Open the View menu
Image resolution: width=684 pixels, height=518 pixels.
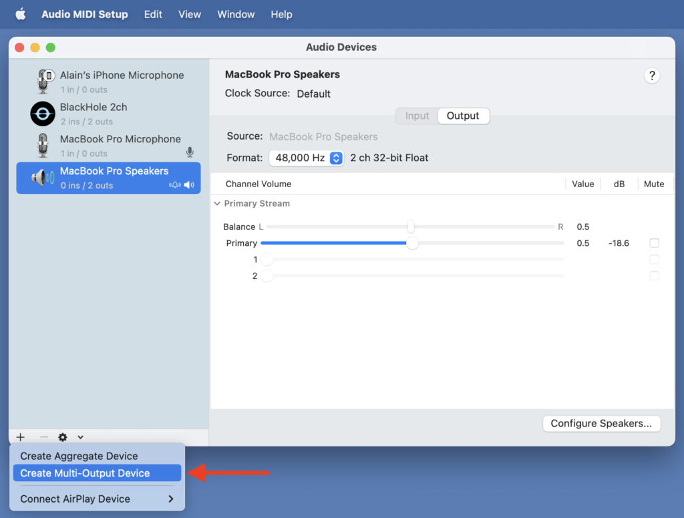click(190, 15)
